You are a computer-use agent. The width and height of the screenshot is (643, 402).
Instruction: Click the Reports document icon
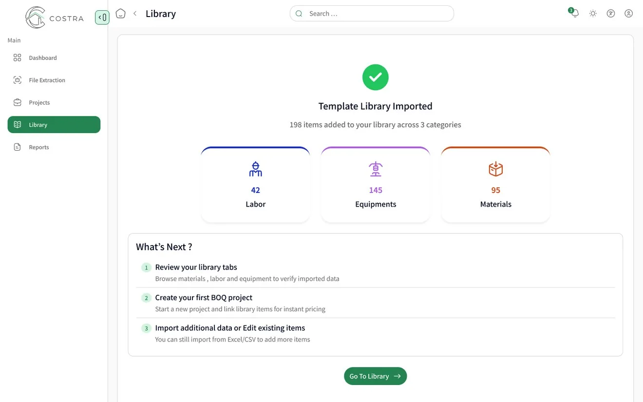pos(18,147)
